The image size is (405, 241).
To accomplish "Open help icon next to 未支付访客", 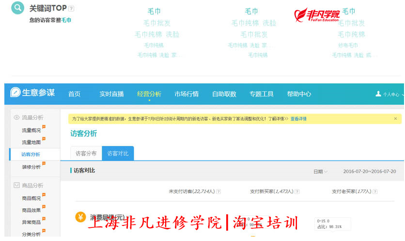I will (x=218, y=192).
